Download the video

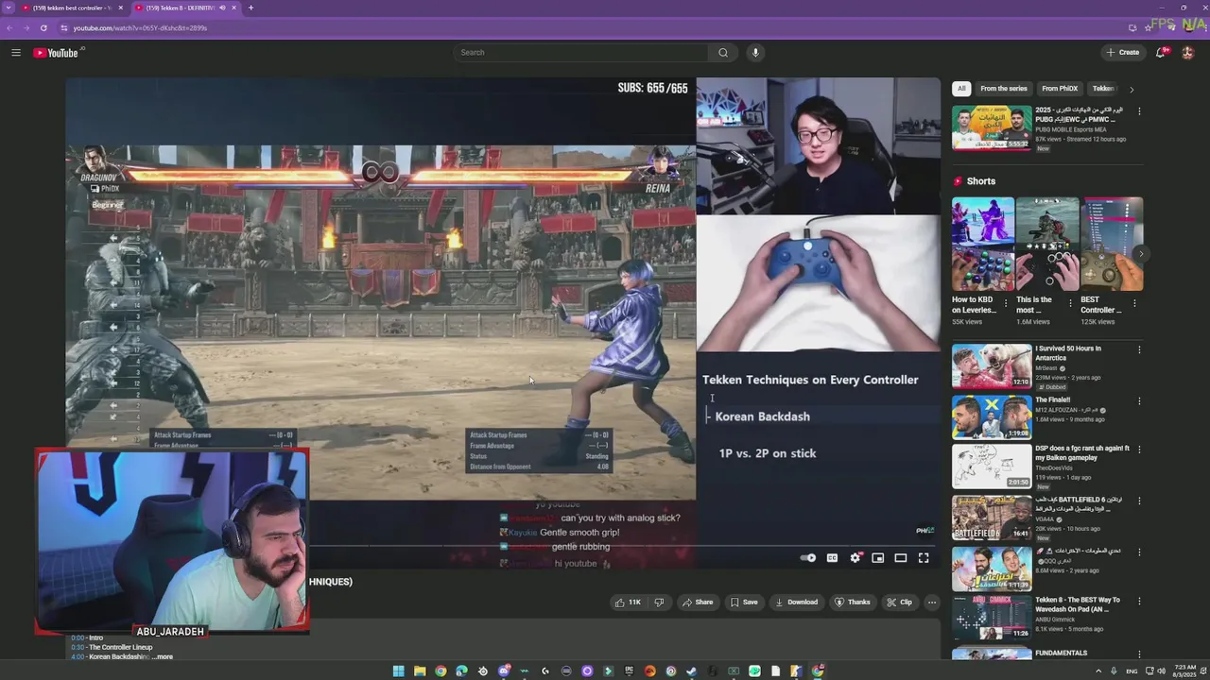pos(796,603)
